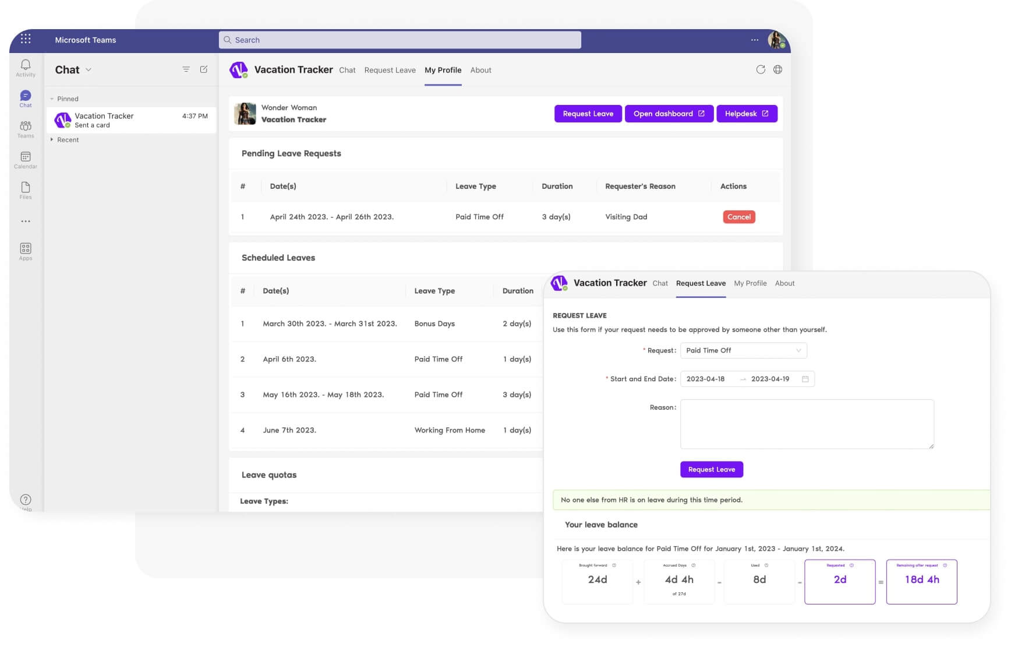Click the Reason text area

coord(807,424)
